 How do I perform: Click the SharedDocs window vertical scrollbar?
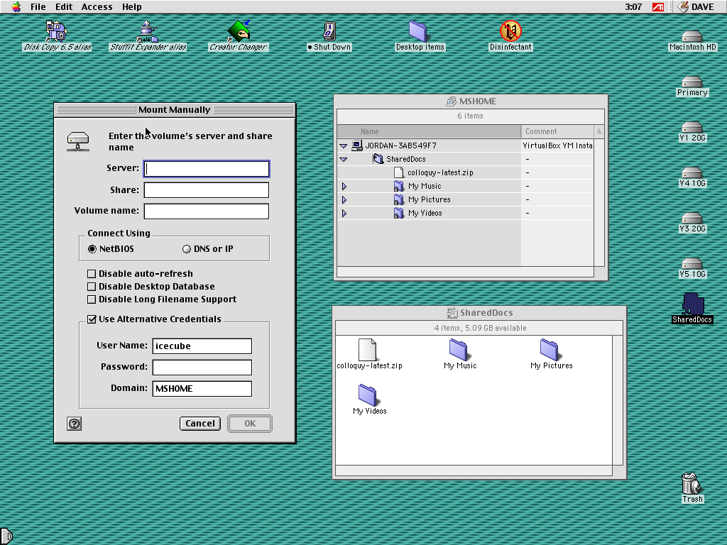(x=618, y=400)
